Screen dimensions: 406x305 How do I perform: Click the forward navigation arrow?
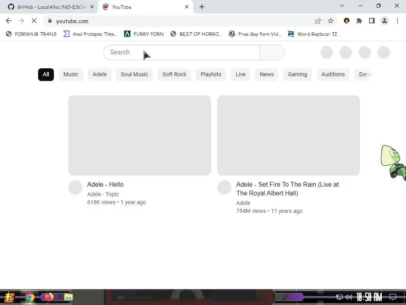pos(21,21)
